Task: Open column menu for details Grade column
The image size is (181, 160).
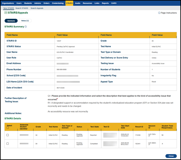Action: (46, 130)
